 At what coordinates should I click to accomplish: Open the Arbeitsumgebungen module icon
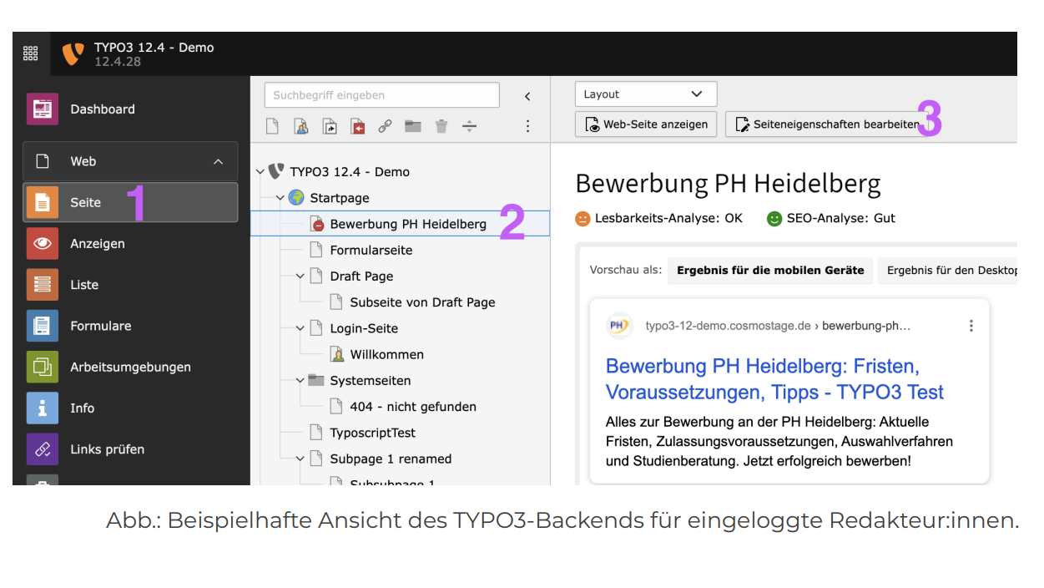click(42, 367)
